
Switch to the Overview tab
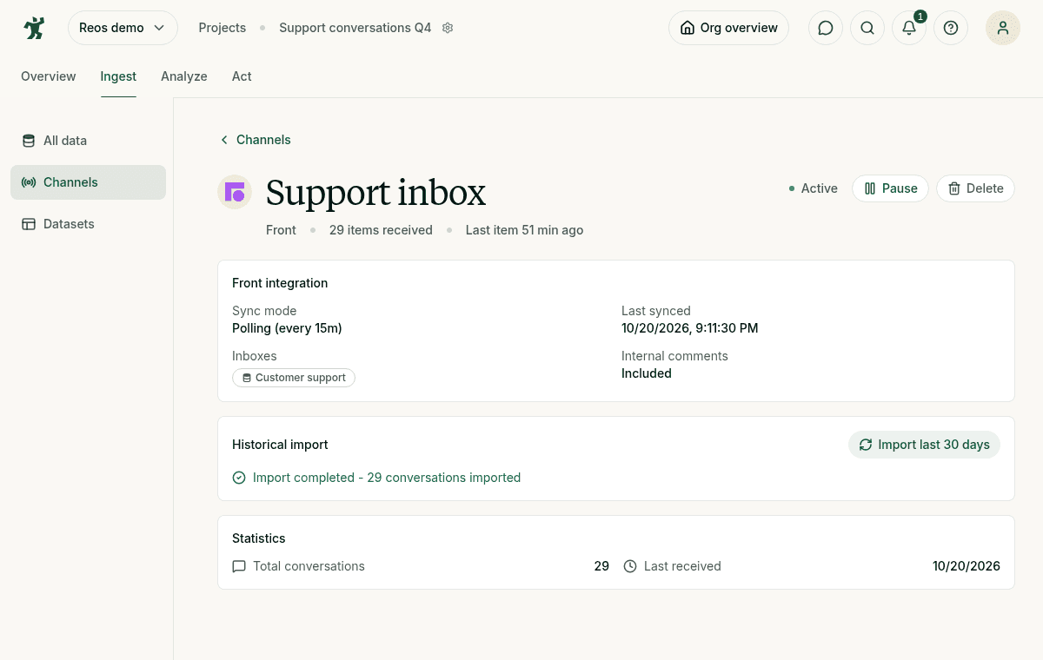point(49,76)
